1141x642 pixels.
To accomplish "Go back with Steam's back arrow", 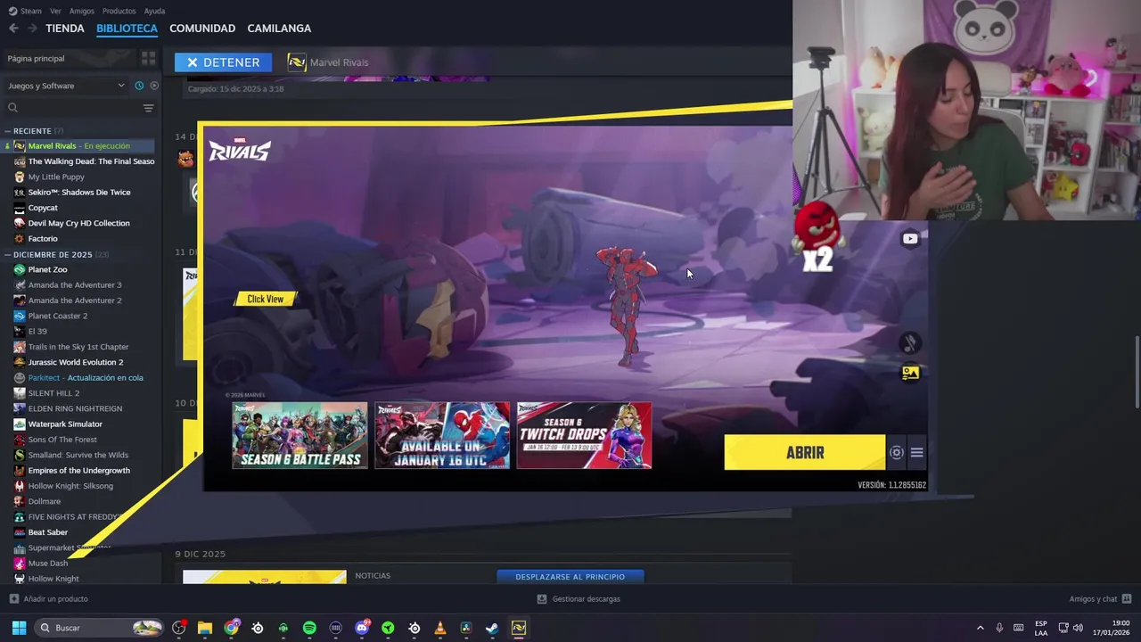I will click(x=13, y=29).
